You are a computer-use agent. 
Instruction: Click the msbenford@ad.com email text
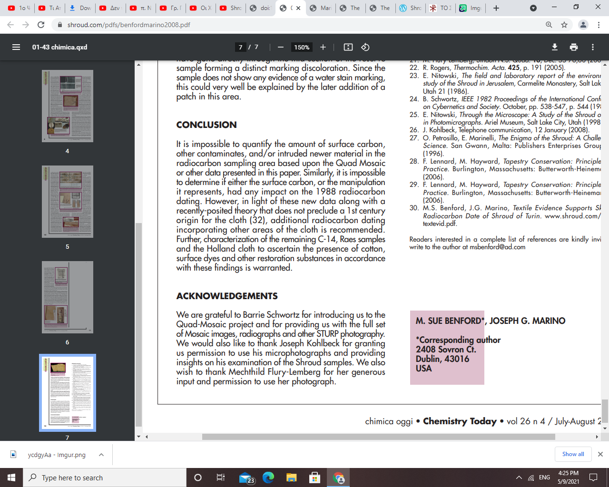pyautogui.click(x=498, y=247)
